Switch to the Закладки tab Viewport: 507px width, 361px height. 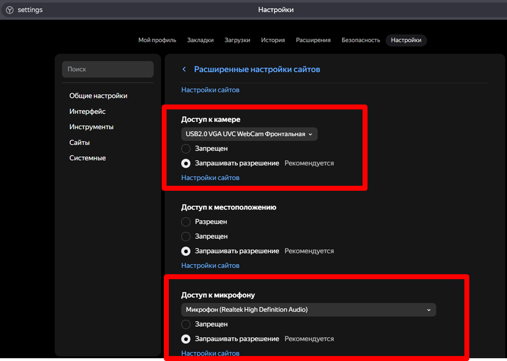(200, 40)
